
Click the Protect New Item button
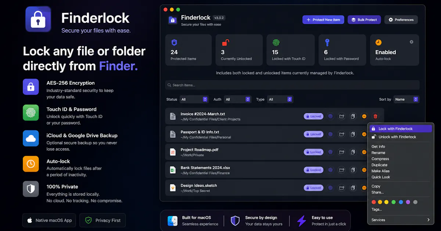pyautogui.click(x=323, y=20)
